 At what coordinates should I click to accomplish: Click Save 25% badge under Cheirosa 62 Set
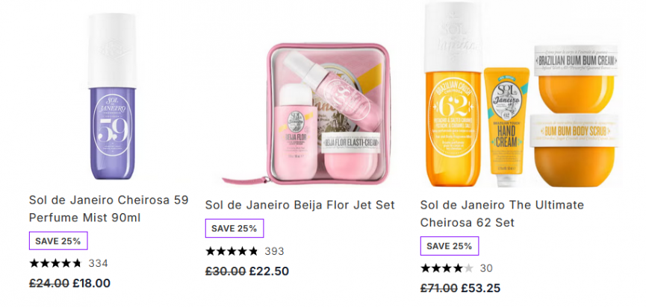tap(450, 246)
